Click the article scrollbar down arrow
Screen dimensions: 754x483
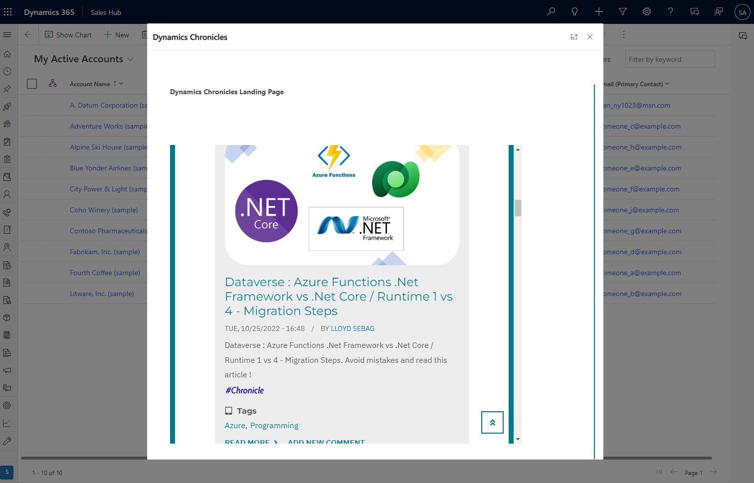click(x=518, y=439)
